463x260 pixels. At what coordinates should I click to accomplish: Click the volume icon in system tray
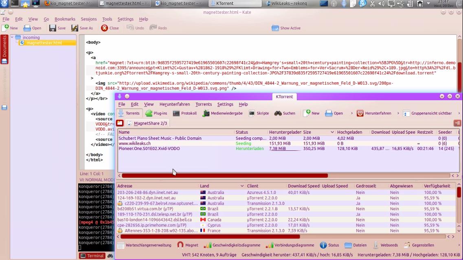(382, 4)
